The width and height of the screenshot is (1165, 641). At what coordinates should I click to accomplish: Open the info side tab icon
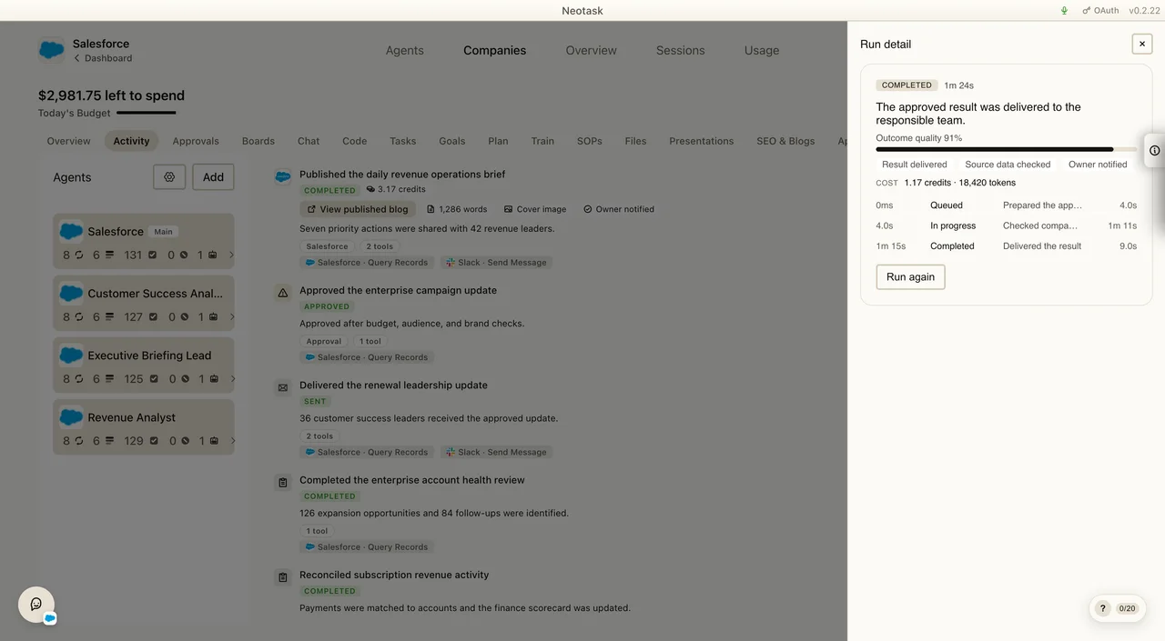[x=1154, y=151]
